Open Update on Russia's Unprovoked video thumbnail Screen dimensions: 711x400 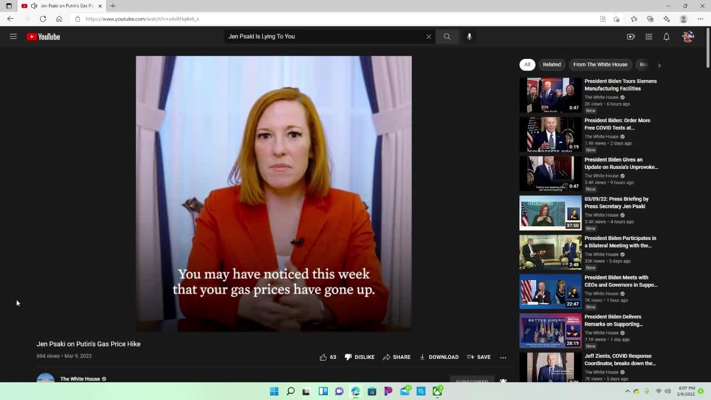tap(550, 173)
